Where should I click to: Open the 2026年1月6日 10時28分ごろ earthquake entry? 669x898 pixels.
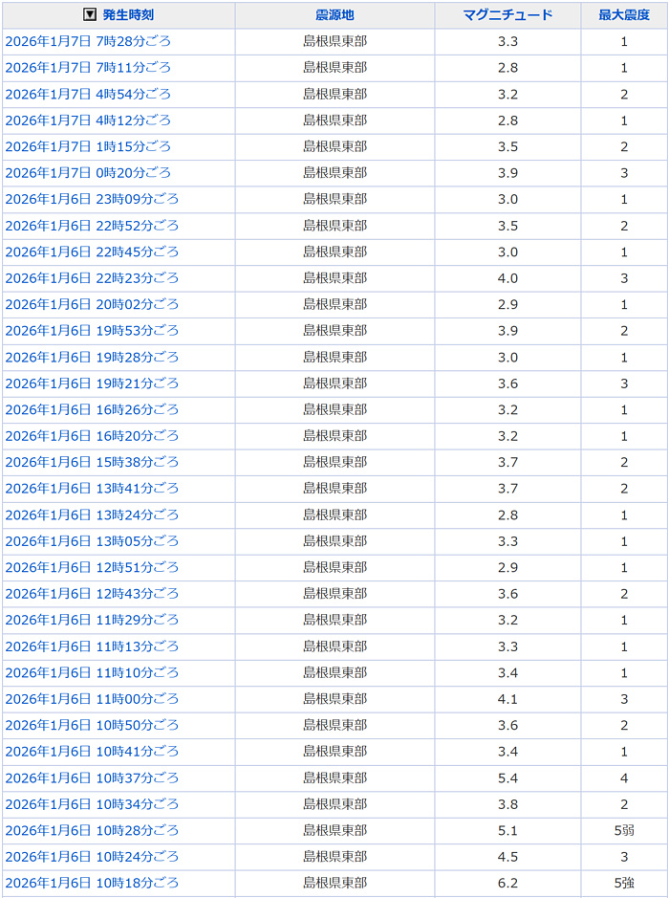tap(92, 830)
